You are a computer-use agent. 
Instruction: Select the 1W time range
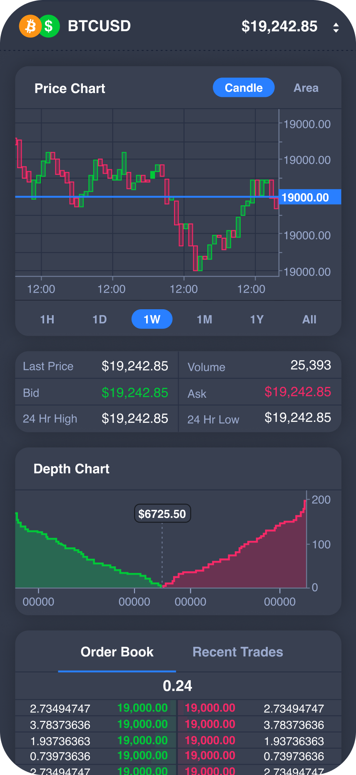[152, 319]
